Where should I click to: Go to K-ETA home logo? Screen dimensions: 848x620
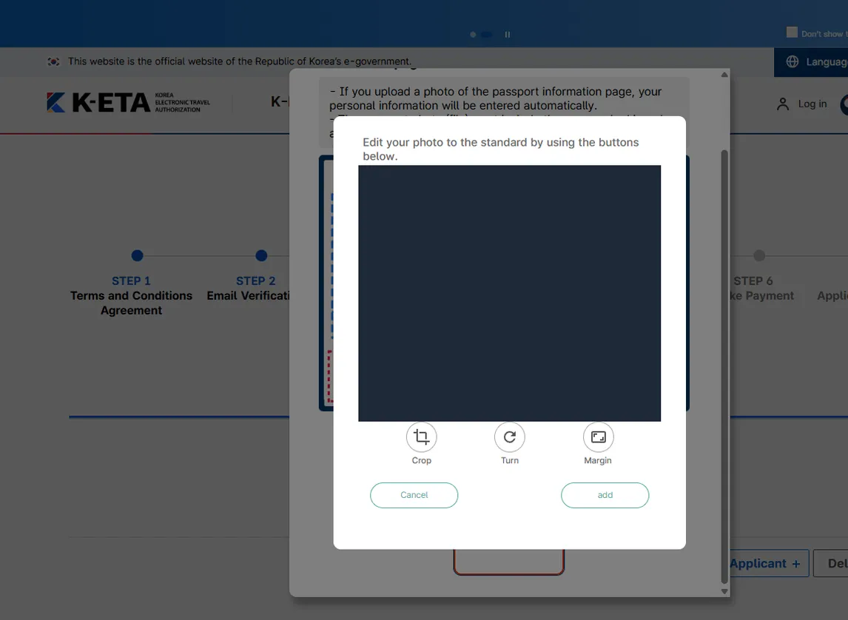pyautogui.click(x=128, y=102)
